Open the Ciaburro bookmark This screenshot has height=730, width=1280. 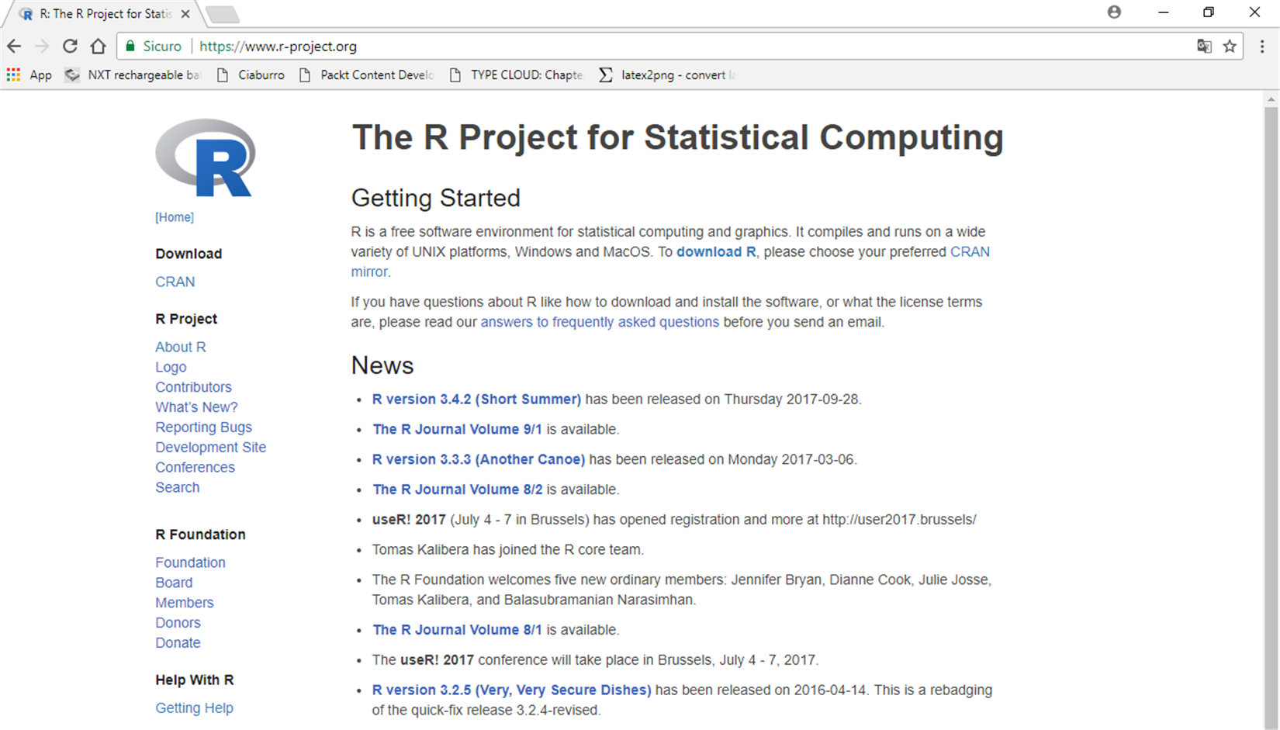251,75
